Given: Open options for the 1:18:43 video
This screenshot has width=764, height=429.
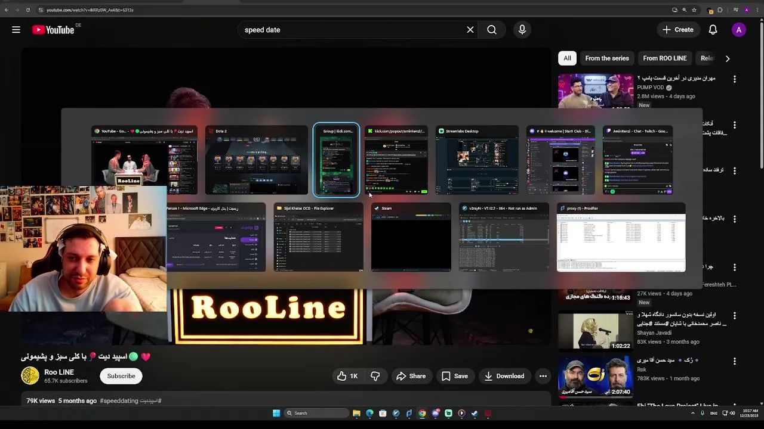Looking at the screenshot, I should pyautogui.click(x=734, y=267).
